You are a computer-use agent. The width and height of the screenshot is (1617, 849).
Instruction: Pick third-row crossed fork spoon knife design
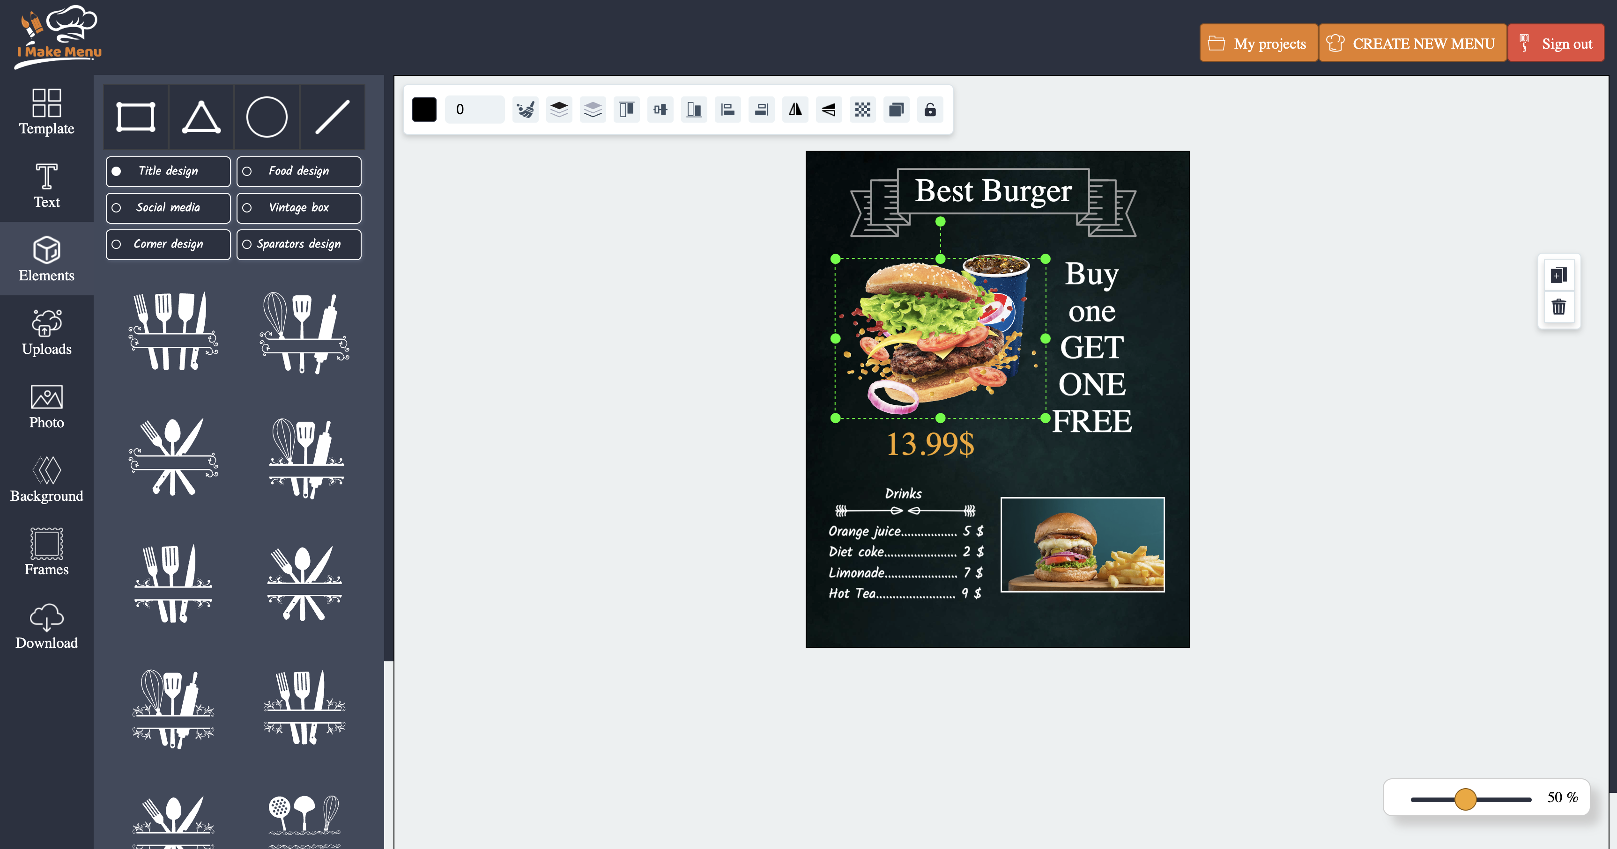304,583
